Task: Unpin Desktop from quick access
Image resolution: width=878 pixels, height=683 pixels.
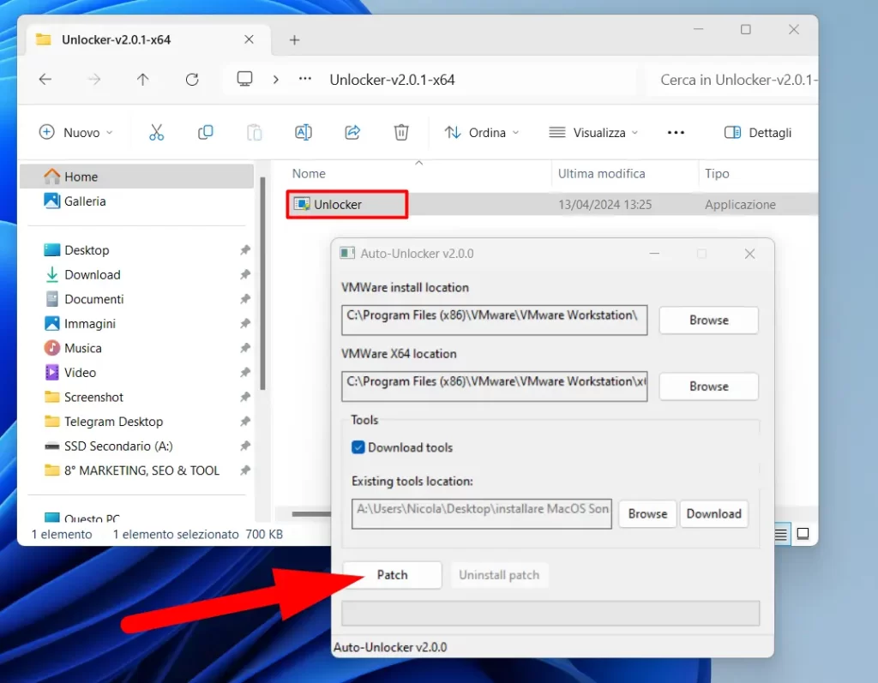Action: [x=245, y=250]
